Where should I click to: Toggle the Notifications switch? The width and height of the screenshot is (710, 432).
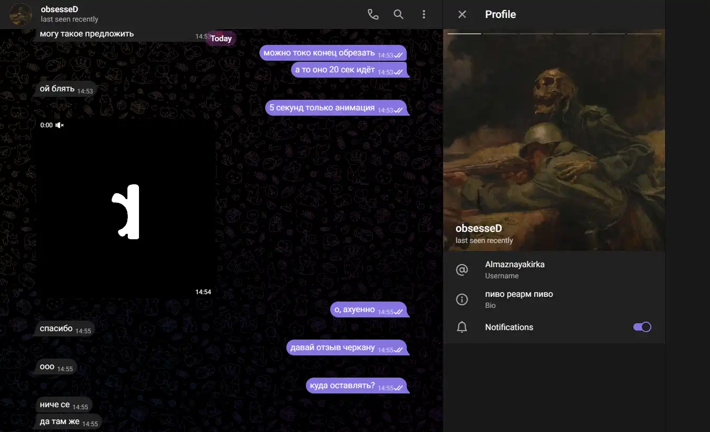click(642, 327)
